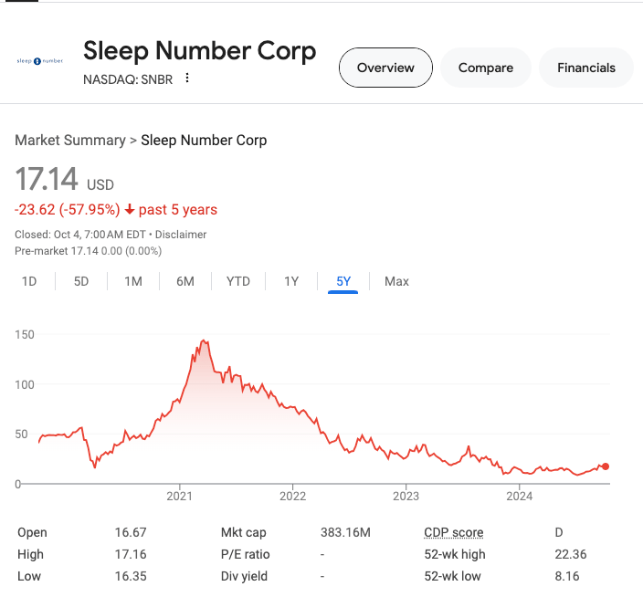This screenshot has width=643, height=597.
Task: Click the red down arrow indicator
Action: click(130, 210)
